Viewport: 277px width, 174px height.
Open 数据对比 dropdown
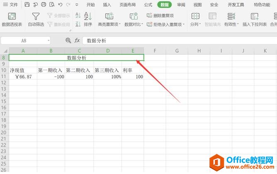[134, 20]
